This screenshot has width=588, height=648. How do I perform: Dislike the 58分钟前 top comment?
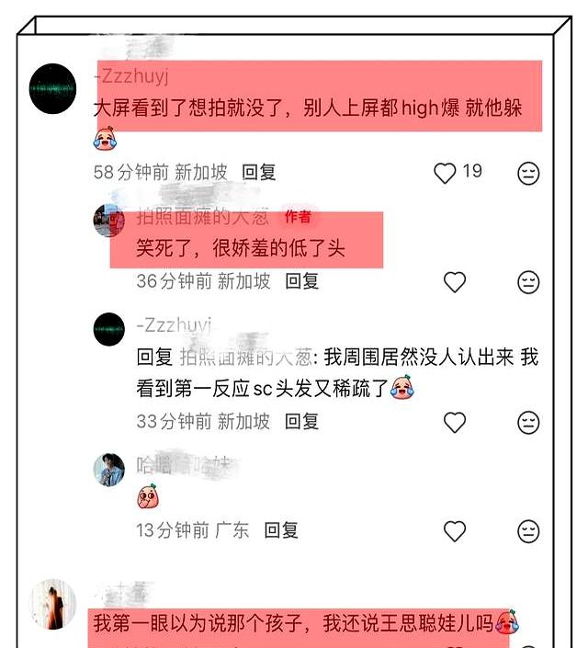pyautogui.click(x=528, y=173)
